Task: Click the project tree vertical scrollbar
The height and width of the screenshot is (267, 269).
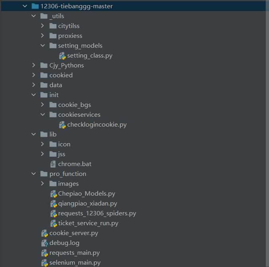Action: click(267, 133)
